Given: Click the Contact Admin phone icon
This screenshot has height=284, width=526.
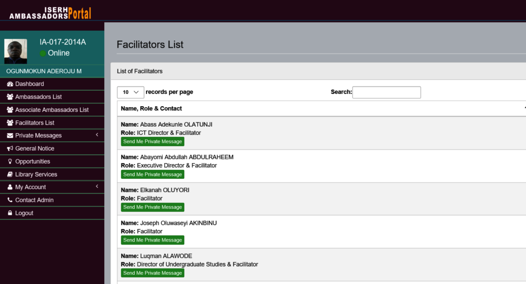Looking at the screenshot, I should tap(10, 200).
